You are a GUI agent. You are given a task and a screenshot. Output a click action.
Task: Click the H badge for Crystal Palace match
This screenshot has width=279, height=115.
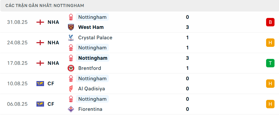click(x=270, y=43)
